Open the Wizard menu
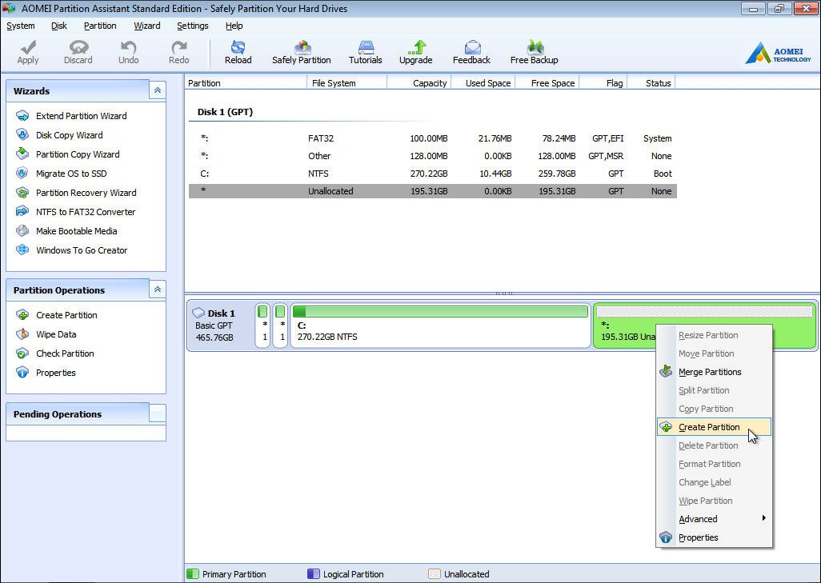Image resolution: width=821 pixels, height=583 pixels. coord(146,26)
